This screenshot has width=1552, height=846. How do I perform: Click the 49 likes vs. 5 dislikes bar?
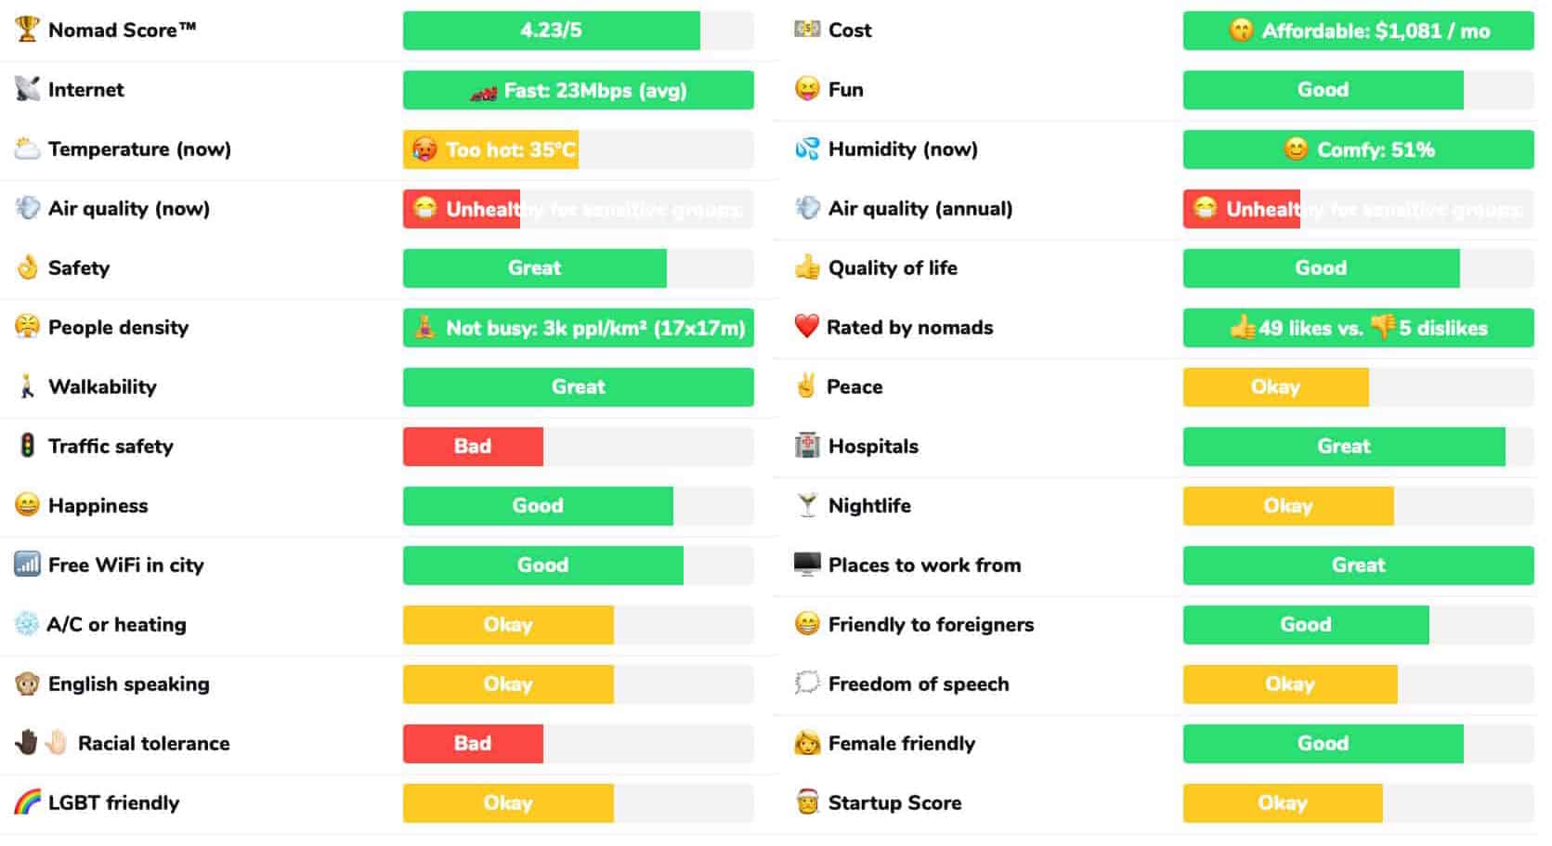tap(1358, 328)
